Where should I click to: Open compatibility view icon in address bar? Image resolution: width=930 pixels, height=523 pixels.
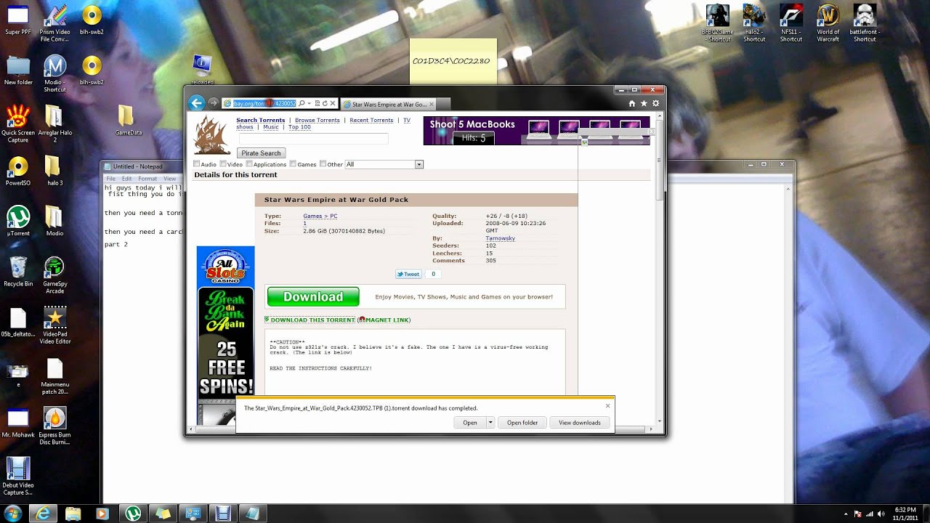pyautogui.click(x=318, y=104)
